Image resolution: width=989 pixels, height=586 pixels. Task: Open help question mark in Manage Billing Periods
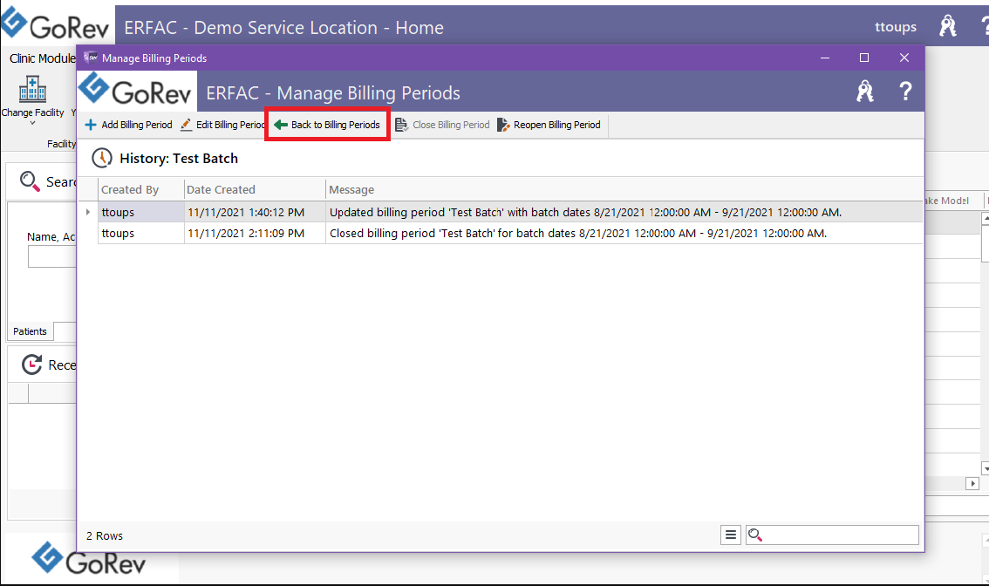click(905, 92)
